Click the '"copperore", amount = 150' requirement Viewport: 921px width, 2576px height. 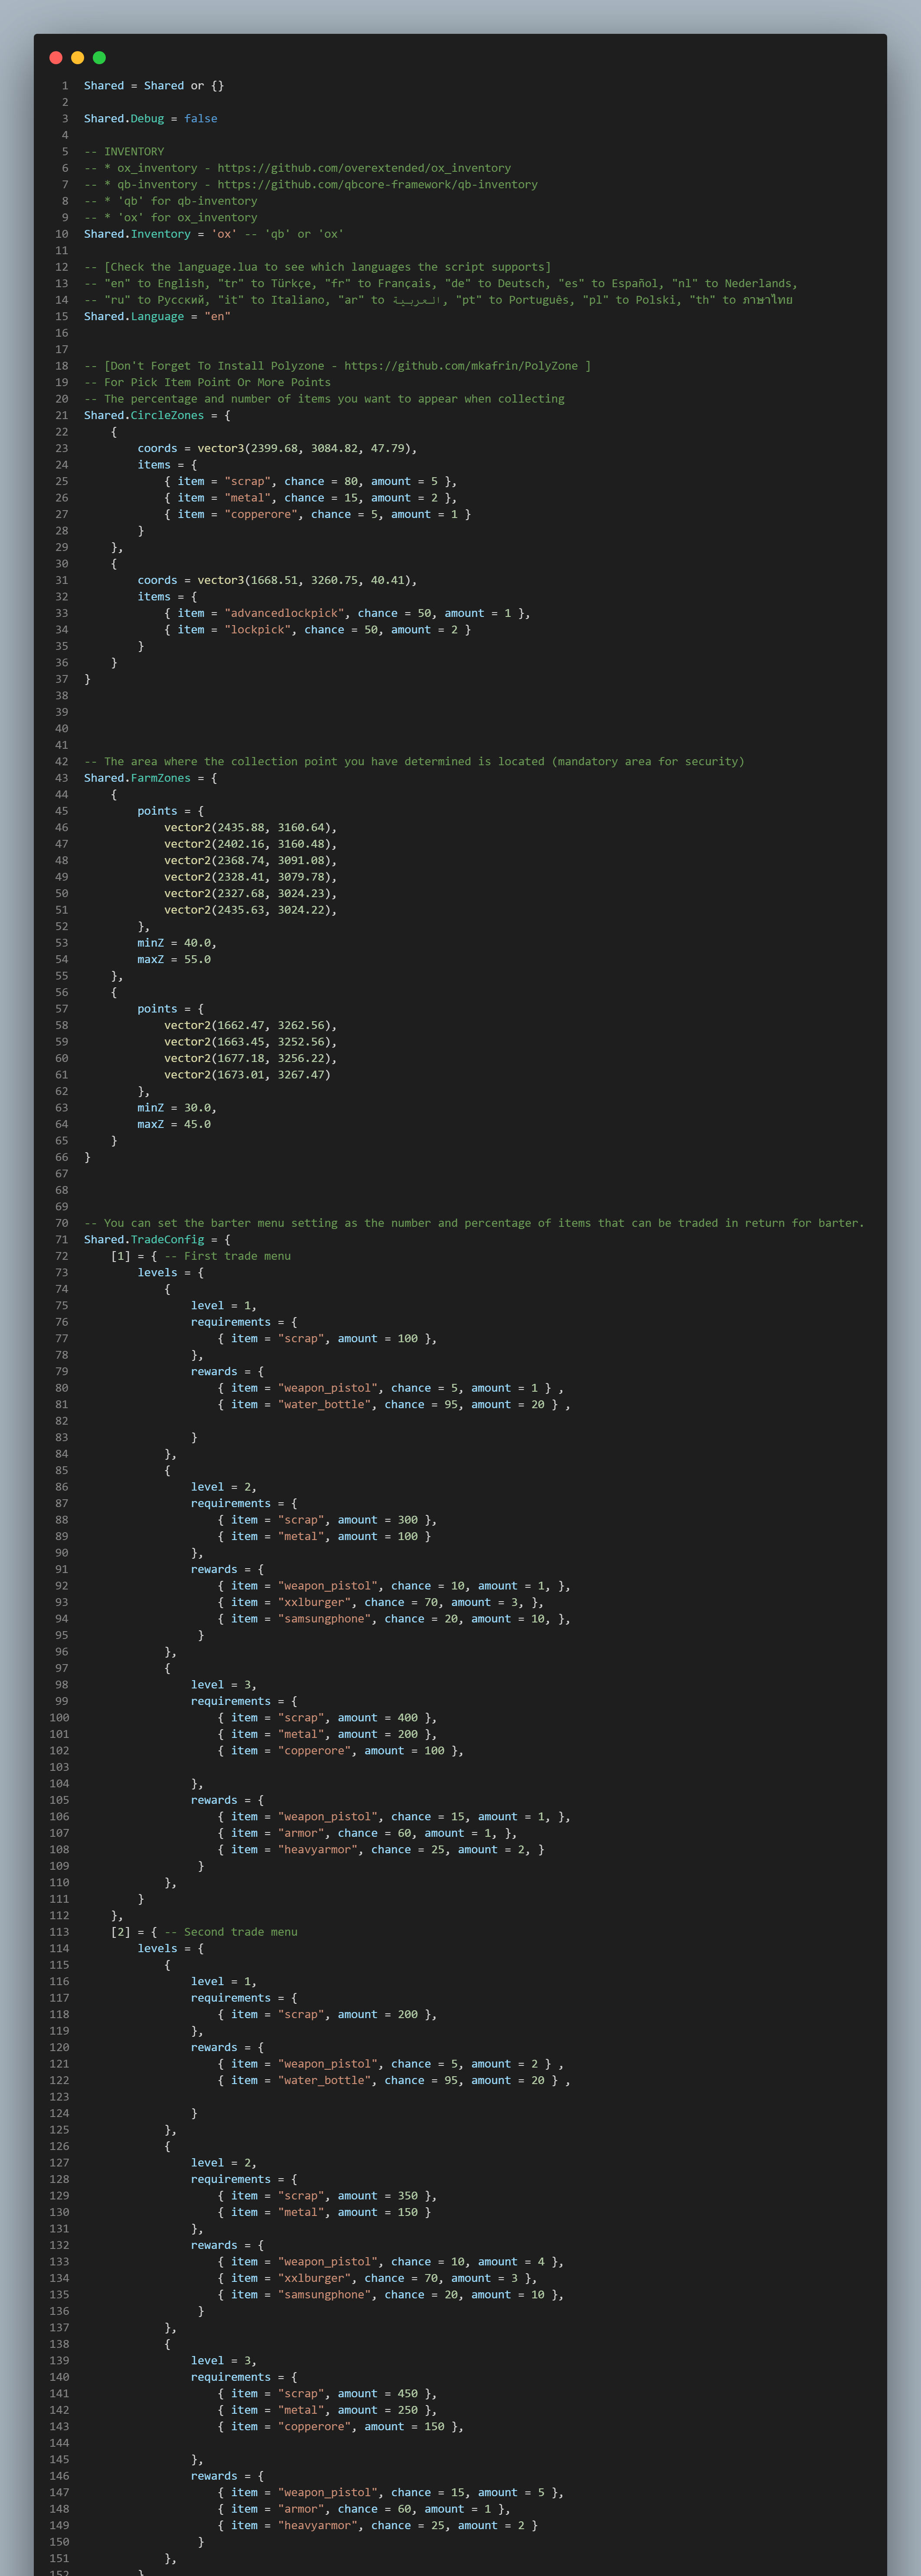[x=341, y=2427]
